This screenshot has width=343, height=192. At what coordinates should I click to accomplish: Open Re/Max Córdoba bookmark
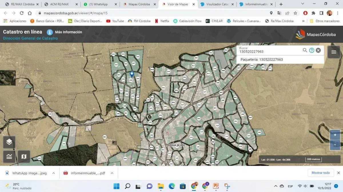pos(279,21)
